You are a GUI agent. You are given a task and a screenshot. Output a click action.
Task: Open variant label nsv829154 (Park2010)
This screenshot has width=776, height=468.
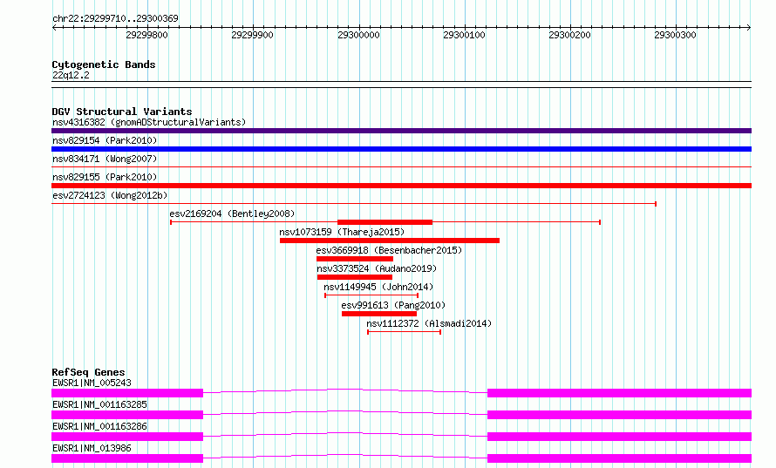click(x=105, y=140)
